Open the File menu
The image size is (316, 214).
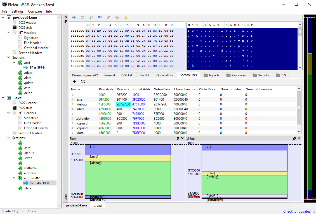click(5, 11)
